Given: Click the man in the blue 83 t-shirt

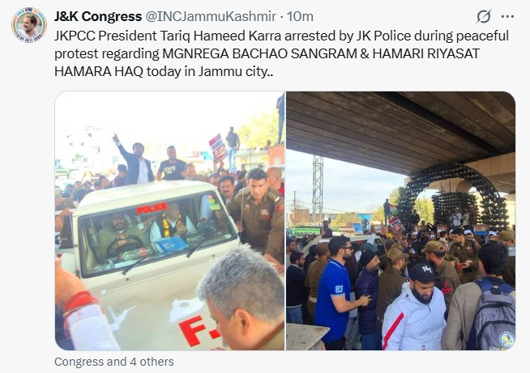Looking at the screenshot, I should pyautogui.click(x=335, y=290).
